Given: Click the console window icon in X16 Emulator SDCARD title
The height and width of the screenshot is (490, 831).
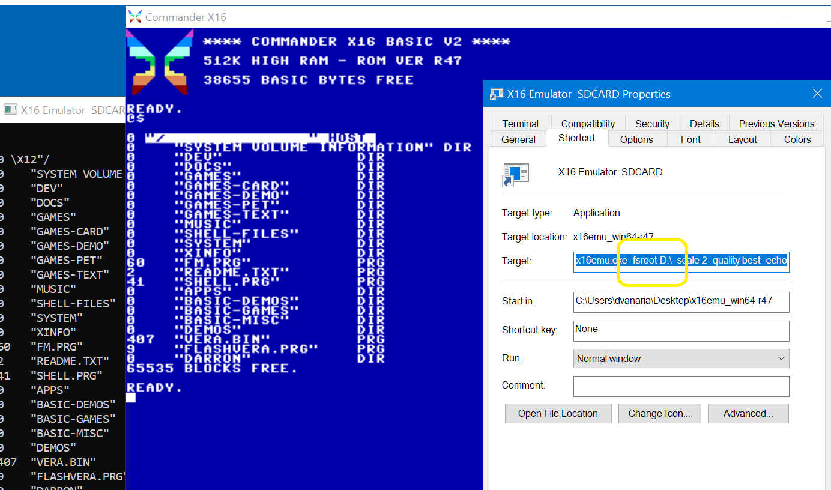Looking at the screenshot, I should 10,110.
